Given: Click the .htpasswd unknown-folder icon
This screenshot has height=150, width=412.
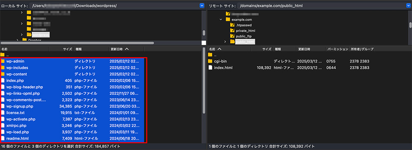Looking at the screenshot, I should click(232, 25).
